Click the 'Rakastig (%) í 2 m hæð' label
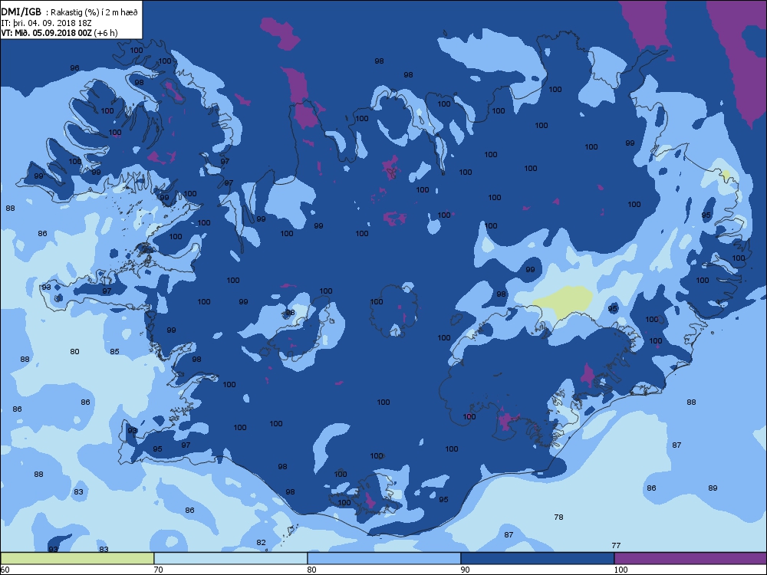767x575 pixels. (94, 13)
